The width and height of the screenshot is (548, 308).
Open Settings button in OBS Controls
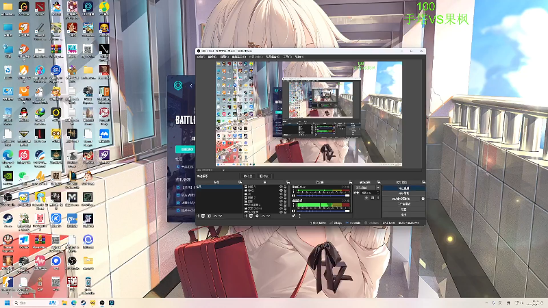[404, 209]
